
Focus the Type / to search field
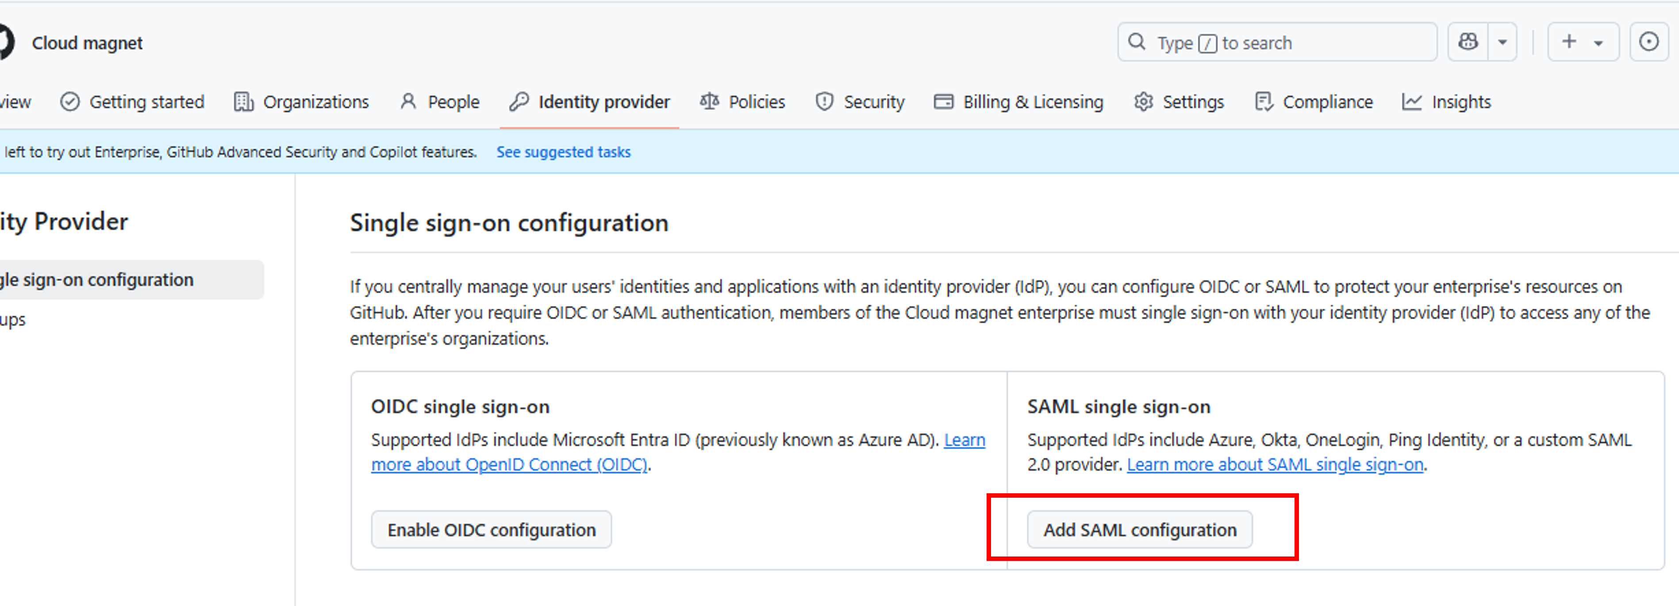(1277, 42)
